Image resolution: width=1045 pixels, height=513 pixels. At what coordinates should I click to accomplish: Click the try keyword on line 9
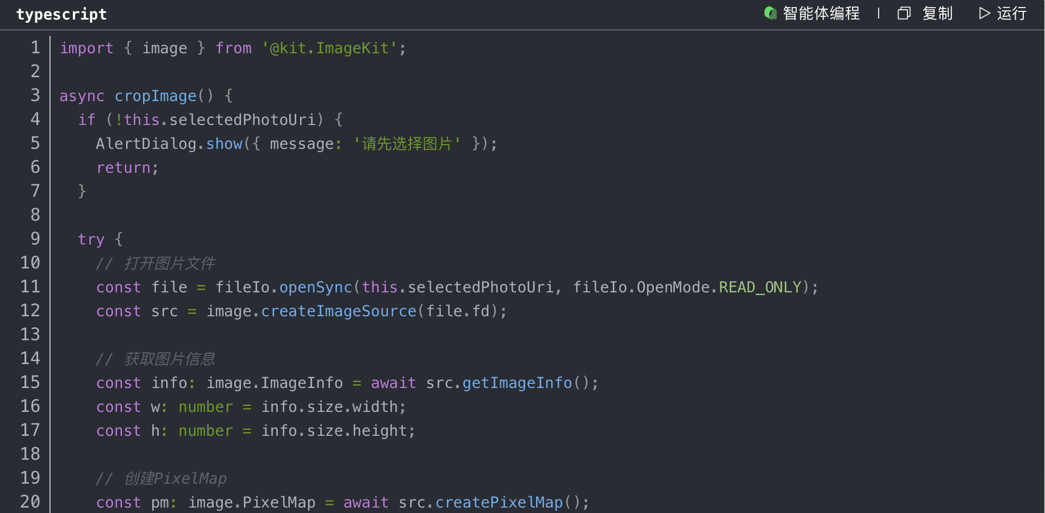click(91, 240)
